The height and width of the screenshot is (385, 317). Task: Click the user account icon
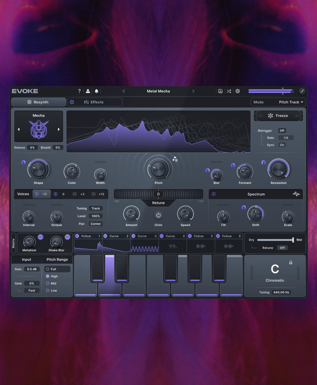click(x=88, y=91)
